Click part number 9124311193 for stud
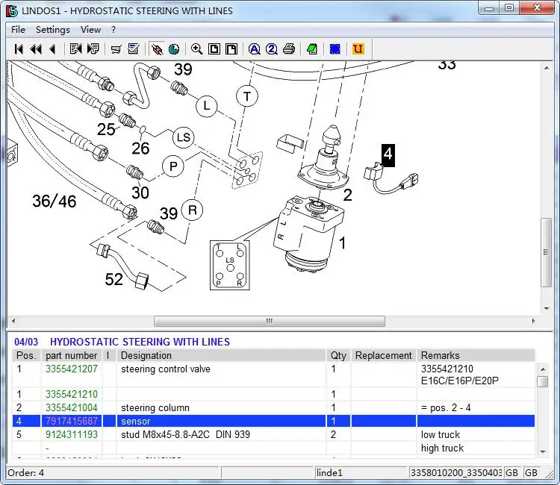 click(x=72, y=435)
